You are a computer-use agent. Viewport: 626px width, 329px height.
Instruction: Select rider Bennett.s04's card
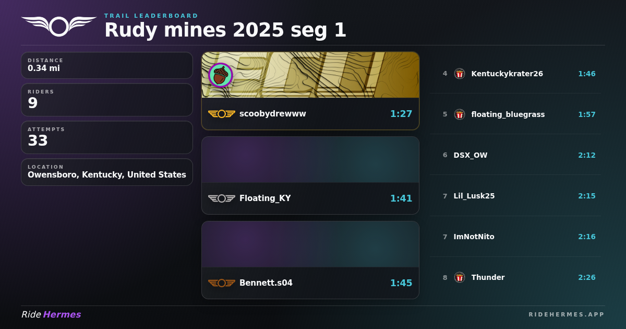[x=310, y=260]
